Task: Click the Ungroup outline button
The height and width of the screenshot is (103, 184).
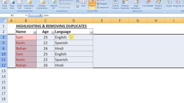Action: click(177, 5)
